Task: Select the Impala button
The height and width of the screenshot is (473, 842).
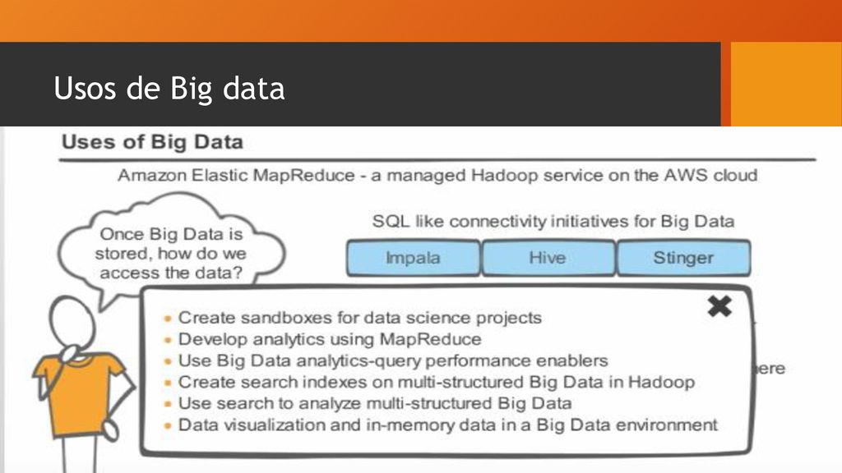Action: 413,258
